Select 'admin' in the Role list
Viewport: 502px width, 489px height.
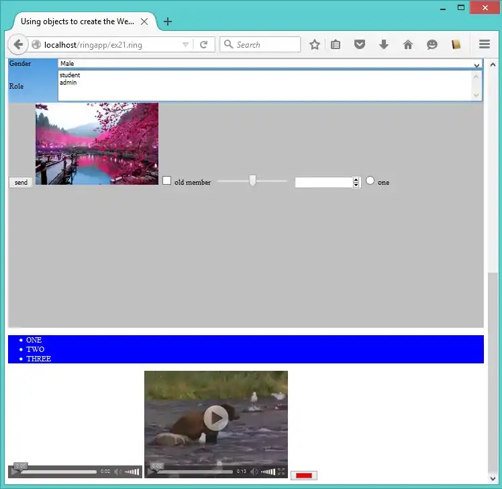coord(68,83)
